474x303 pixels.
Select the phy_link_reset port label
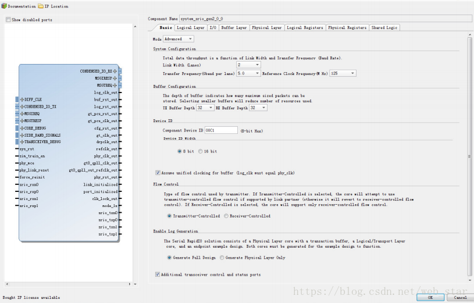[x=34, y=170]
